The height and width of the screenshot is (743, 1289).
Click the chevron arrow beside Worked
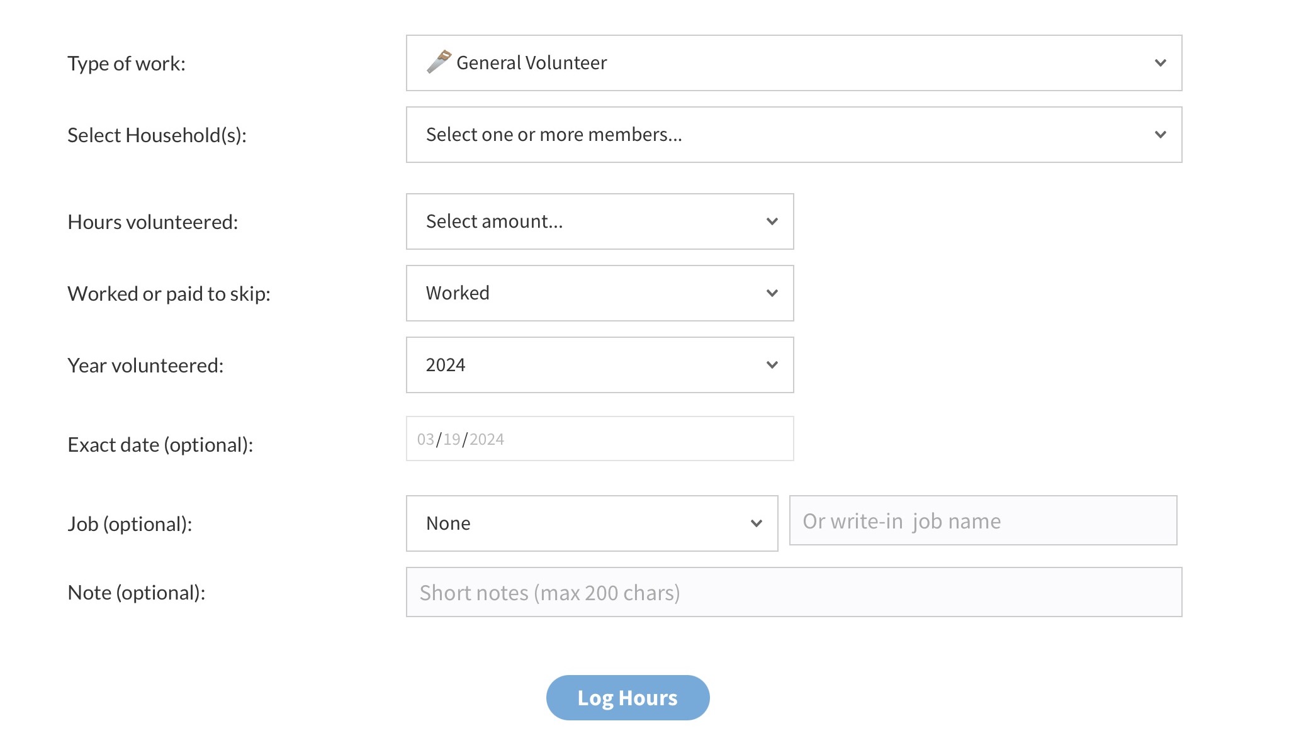(772, 293)
